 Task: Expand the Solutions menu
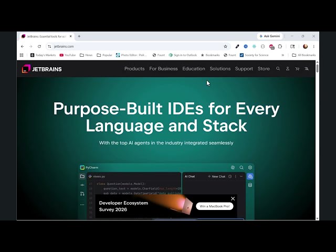(x=220, y=69)
